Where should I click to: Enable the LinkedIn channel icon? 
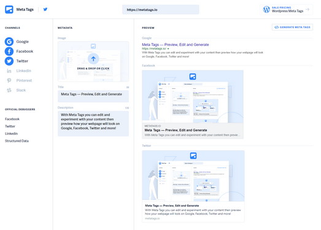9,71
